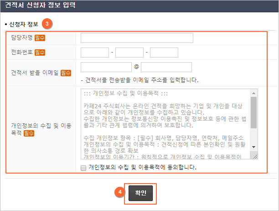This screenshot has height=211, width=279.
Task: Click the first 전화번호 input box
Action: (x=95, y=53)
